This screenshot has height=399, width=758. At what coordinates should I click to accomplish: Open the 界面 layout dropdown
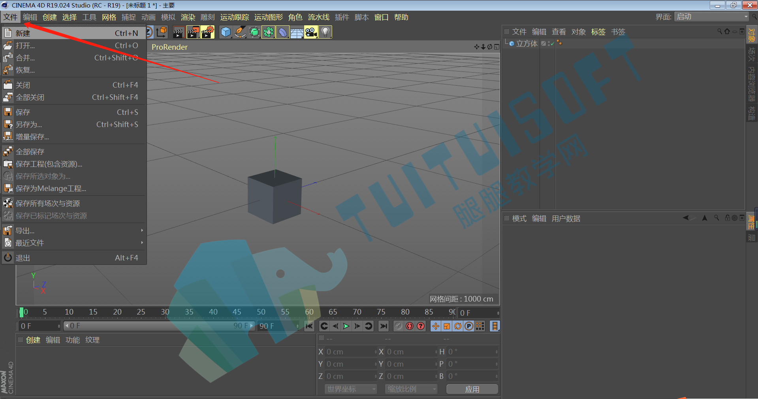(711, 17)
